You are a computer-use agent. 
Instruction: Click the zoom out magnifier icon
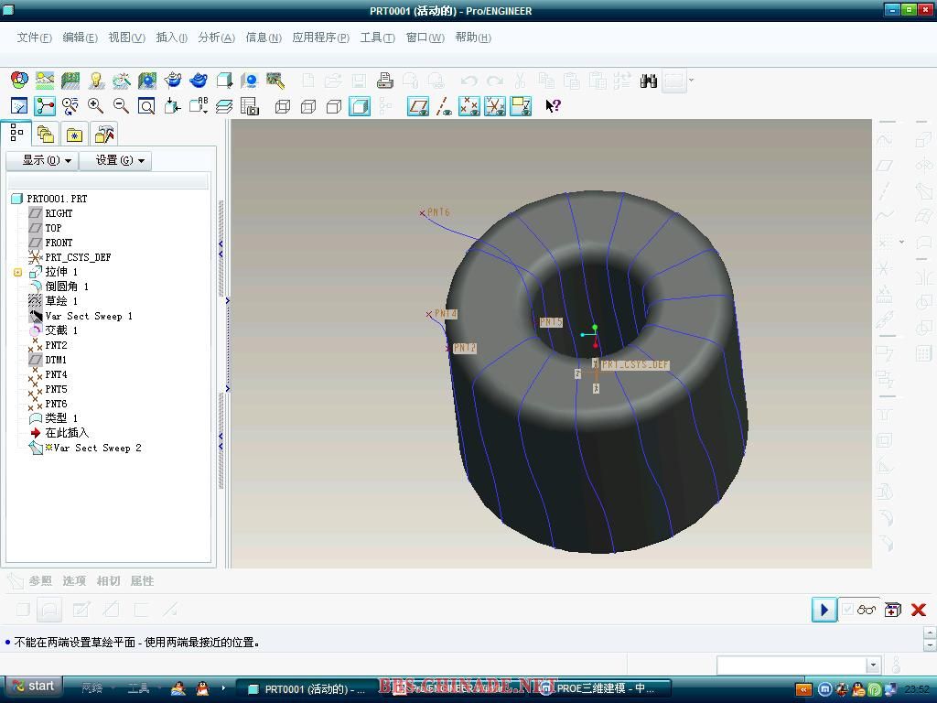coord(121,106)
